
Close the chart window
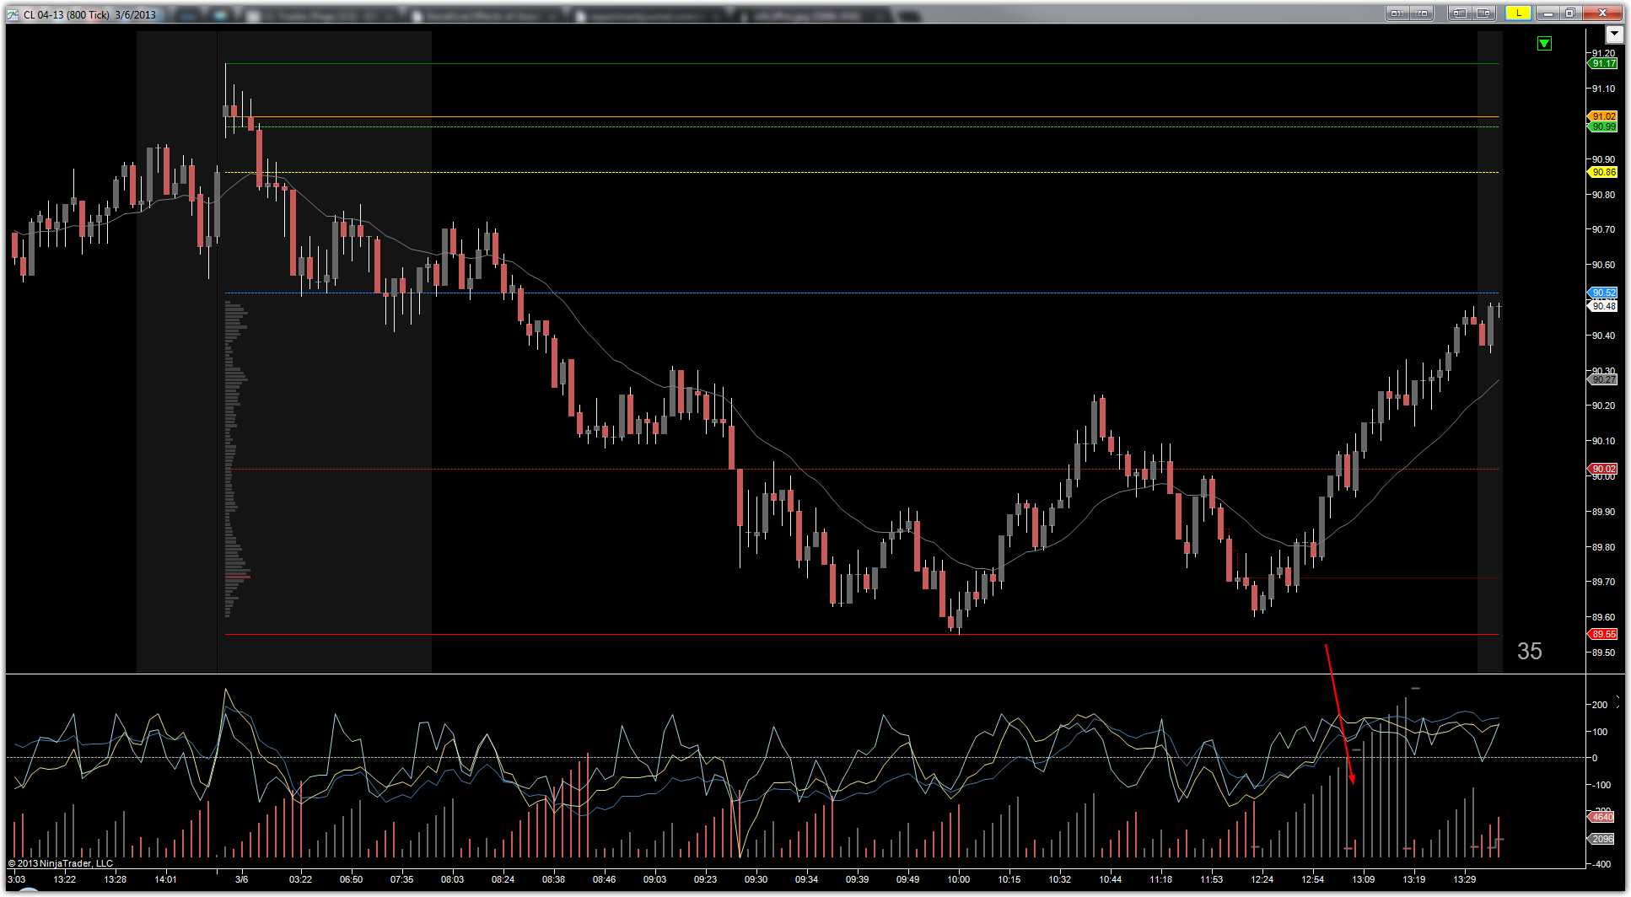(x=1601, y=13)
